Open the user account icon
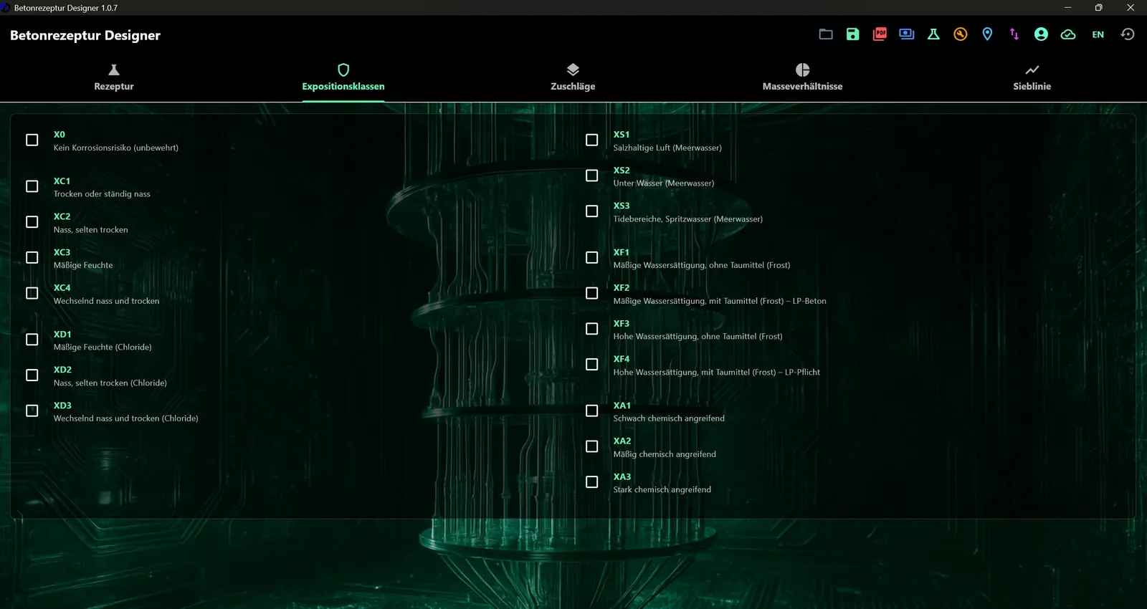The width and height of the screenshot is (1147, 609). pos(1041,34)
